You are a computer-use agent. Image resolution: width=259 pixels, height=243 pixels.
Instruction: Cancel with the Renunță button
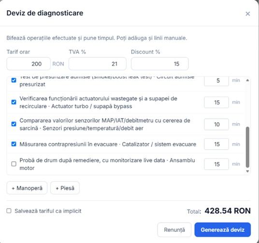174,230
